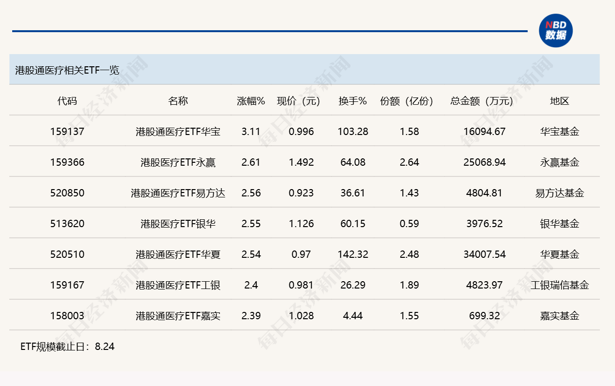This screenshot has height=386, width=615.
Task: Click the price value 1.028
Action: [301, 316]
